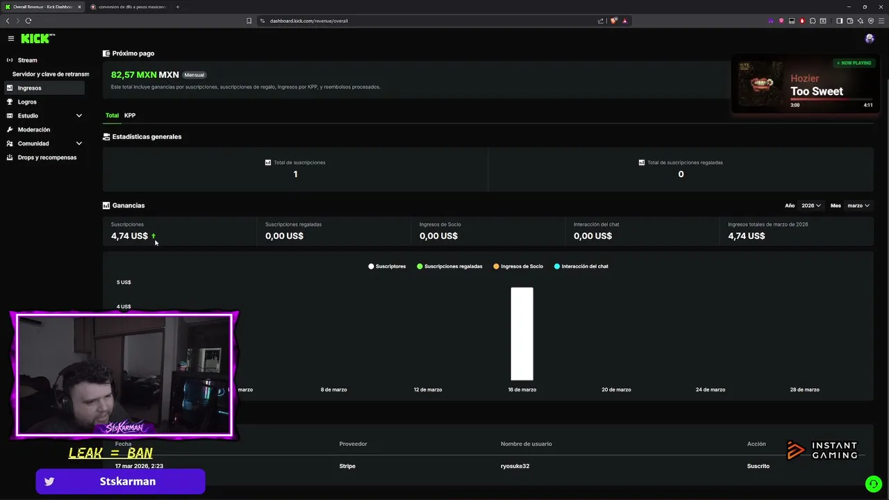Toggle Suscriptores legend in chart
The width and height of the screenshot is (889, 500).
tap(387, 267)
